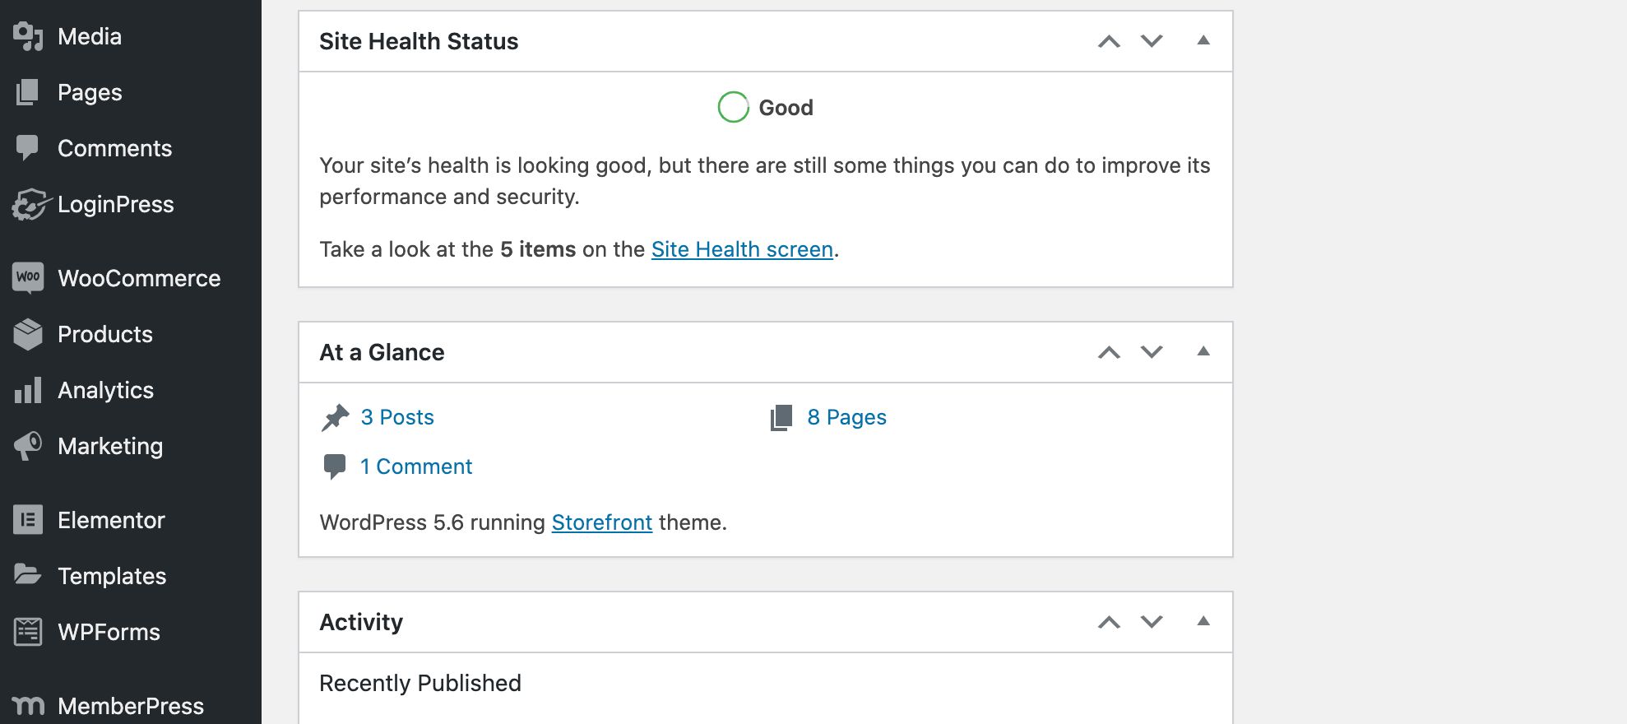Click the WooCommerce logo icon in sidebar
The image size is (1627, 724).
coord(28,278)
